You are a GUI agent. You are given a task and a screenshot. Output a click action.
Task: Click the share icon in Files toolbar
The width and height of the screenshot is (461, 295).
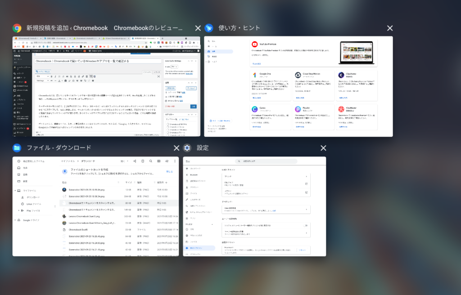pos(135,161)
